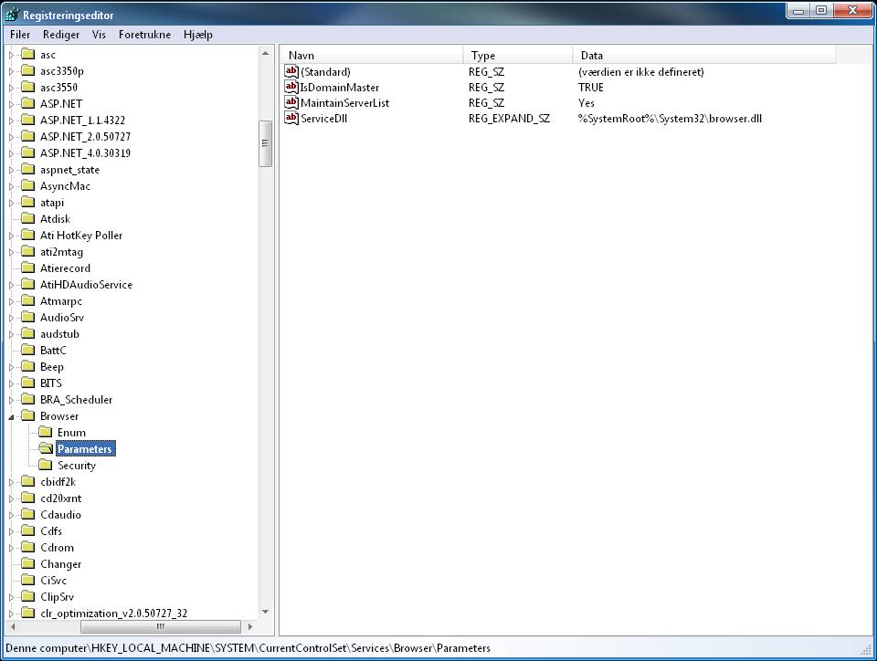Open the Rediger menu
The height and width of the screenshot is (661, 877).
tap(61, 34)
